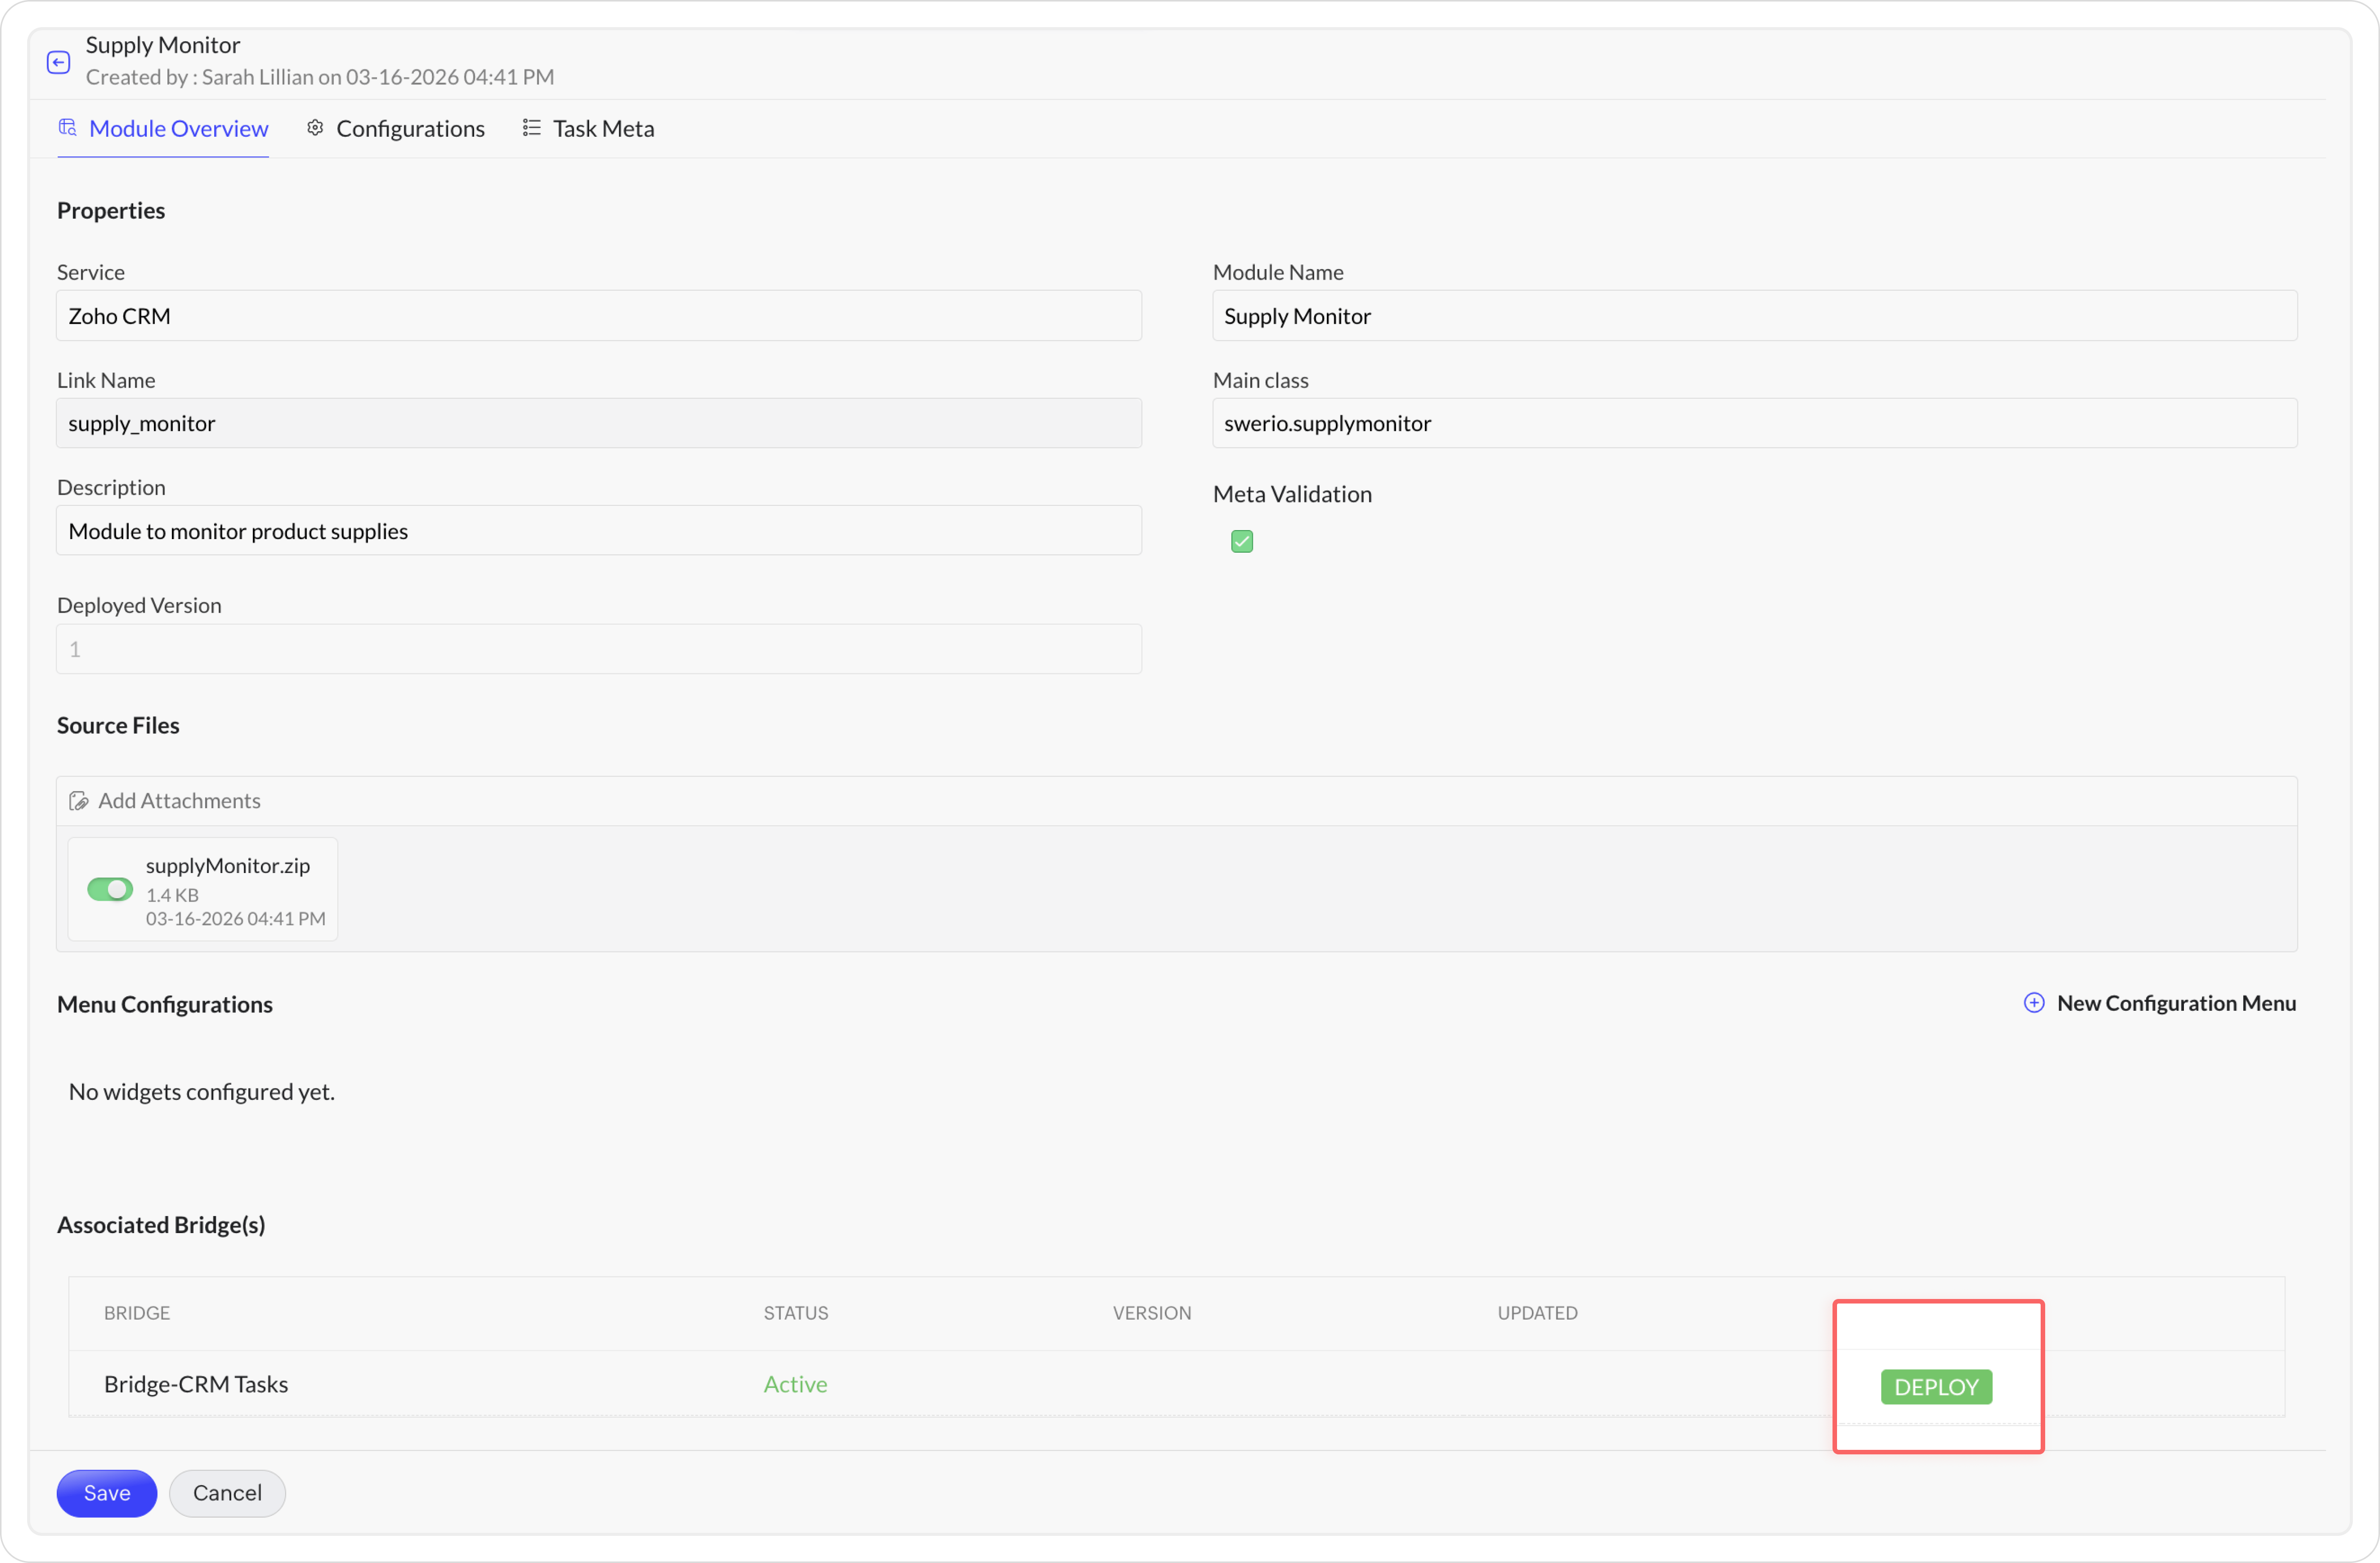The height and width of the screenshot is (1563, 2380).
Task: Click the back arrow icon beside Supply Monitor
Action: click(x=58, y=62)
